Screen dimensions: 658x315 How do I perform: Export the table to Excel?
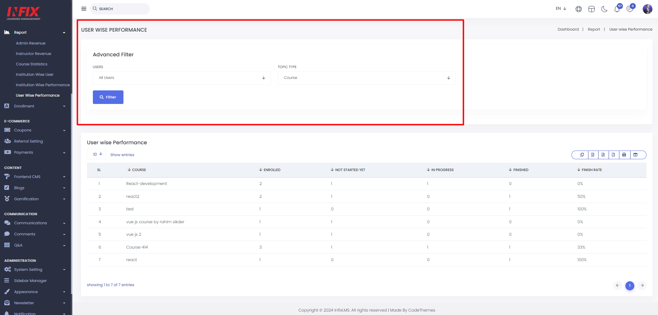593,155
